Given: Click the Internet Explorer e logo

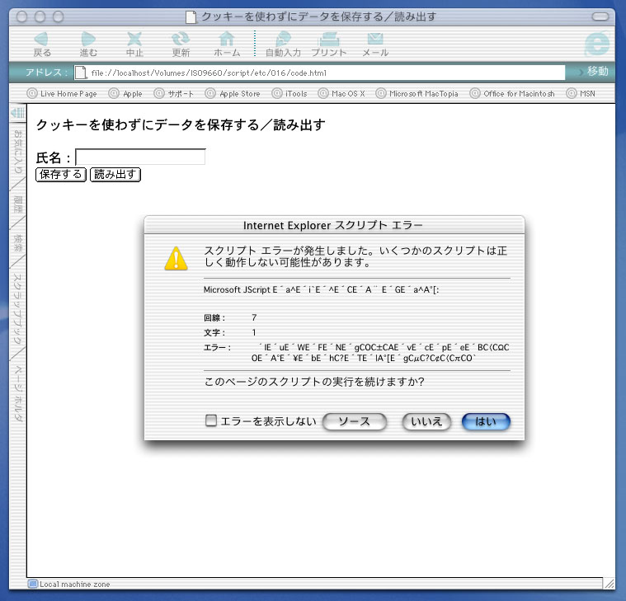Looking at the screenshot, I should (597, 44).
